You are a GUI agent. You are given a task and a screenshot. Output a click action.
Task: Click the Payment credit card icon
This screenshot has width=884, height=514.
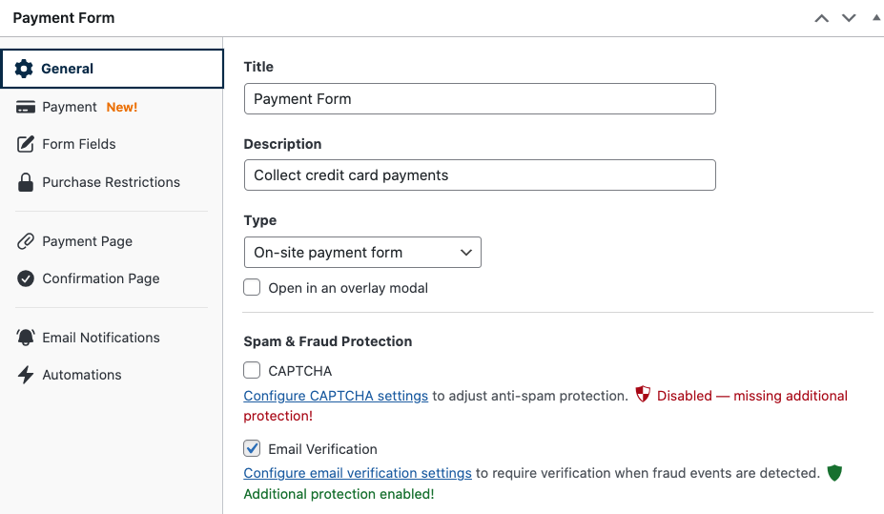pos(26,107)
